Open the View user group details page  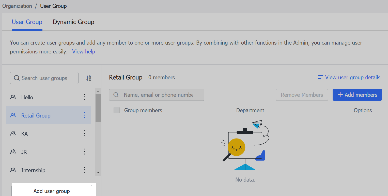[352, 77]
